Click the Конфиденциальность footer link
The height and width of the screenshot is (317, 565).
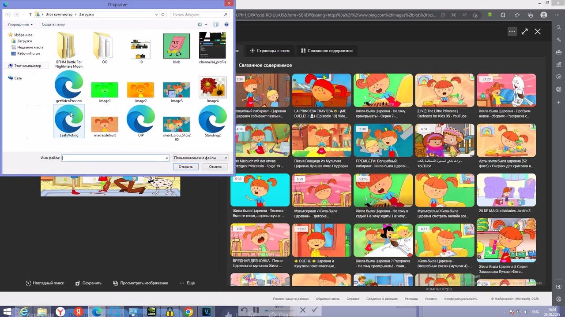461,299
